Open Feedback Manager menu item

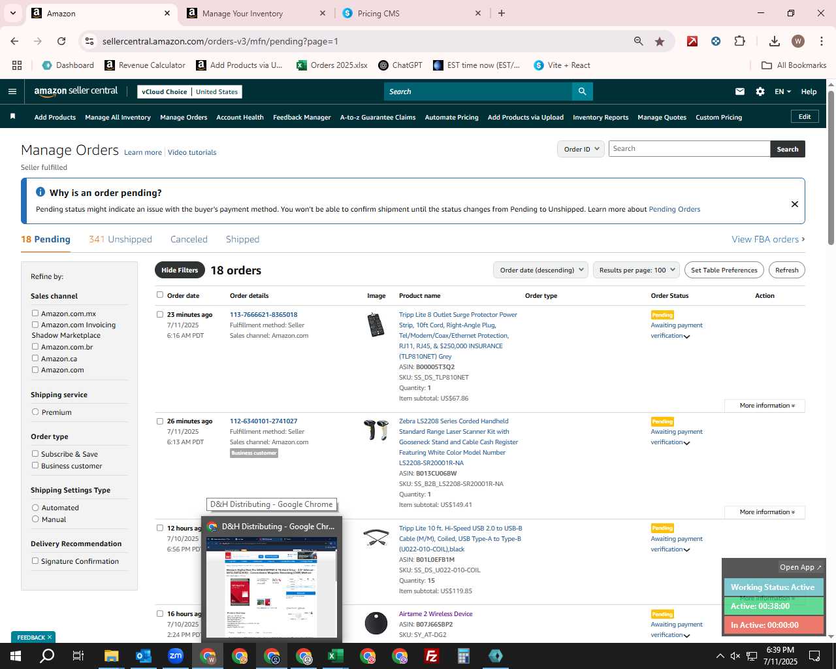(x=302, y=118)
